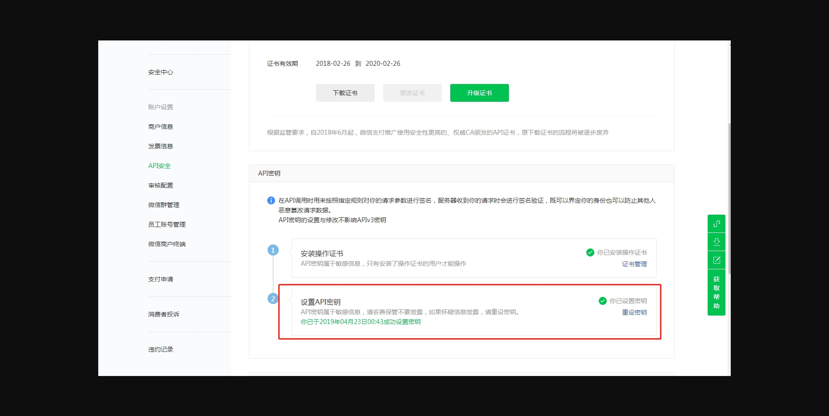Click green checkmark next to 你已设置密钥
This screenshot has height=416, width=829.
603,301
